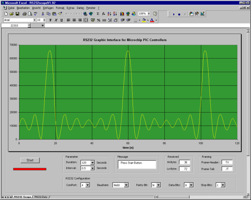Expand the Duration dropdown
Viewport: 251px width, 200px height.
[93, 162]
